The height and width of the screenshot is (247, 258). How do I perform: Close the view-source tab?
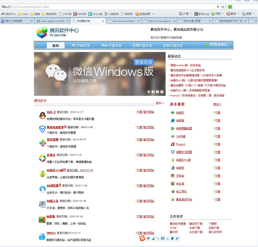[x=139, y=21]
